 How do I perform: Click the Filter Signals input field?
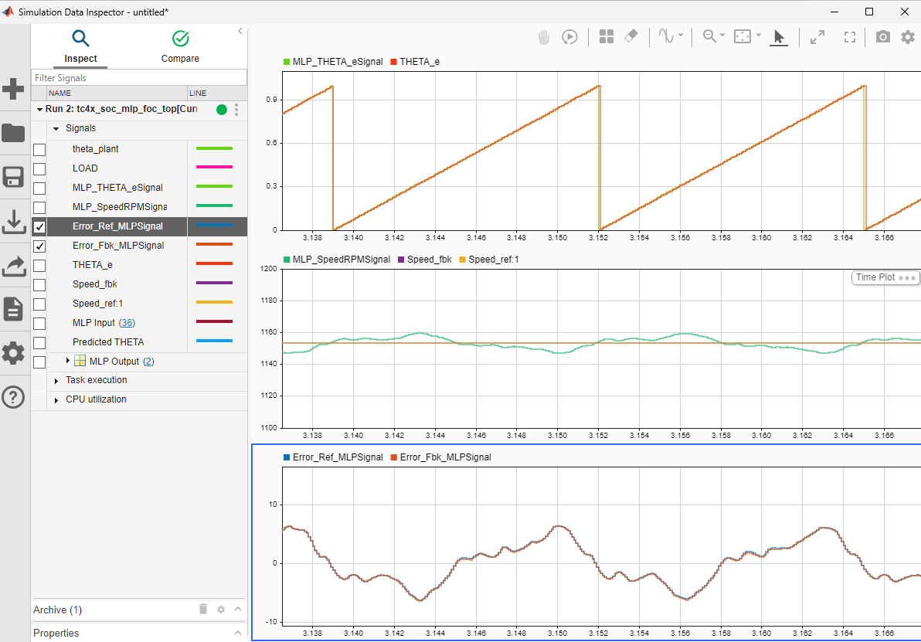coord(139,78)
